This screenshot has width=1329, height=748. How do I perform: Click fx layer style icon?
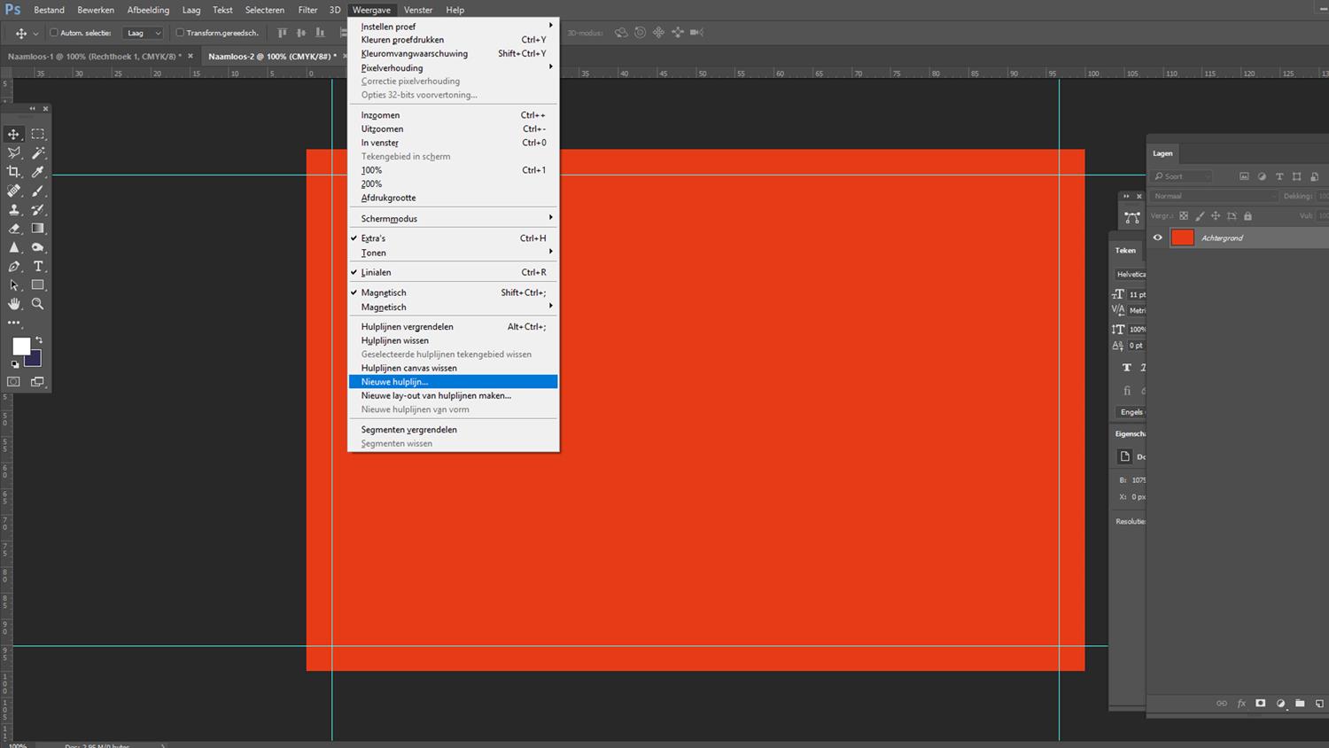click(x=1241, y=704)
